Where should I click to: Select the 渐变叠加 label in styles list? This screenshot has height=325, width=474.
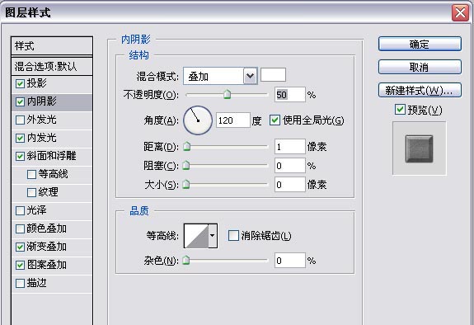[x=46, y=247]
